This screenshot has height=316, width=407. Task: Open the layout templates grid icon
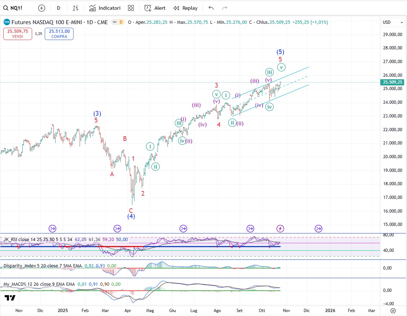[x=131, y=8]
